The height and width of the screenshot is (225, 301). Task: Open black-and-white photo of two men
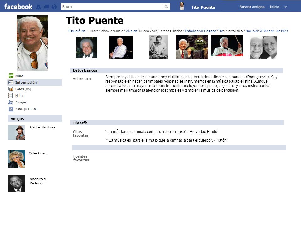263,47
